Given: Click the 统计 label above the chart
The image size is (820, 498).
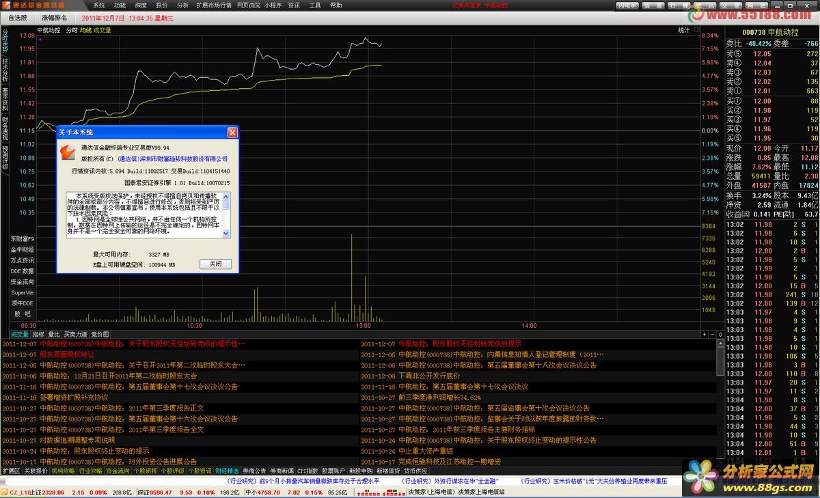Looking at the screenshot, I should pyautogui.click(x=683, y=30).
